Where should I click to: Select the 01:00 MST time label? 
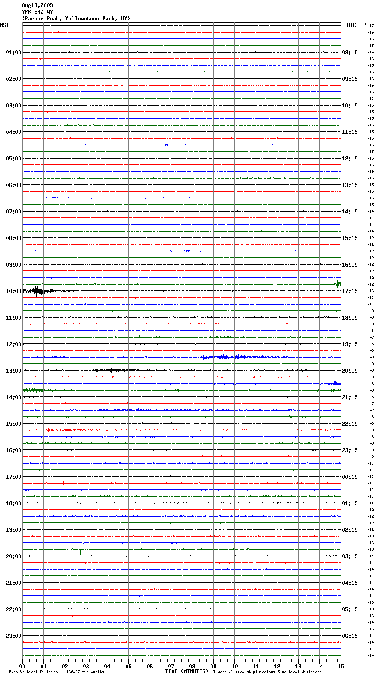click(x=14, y=53)
